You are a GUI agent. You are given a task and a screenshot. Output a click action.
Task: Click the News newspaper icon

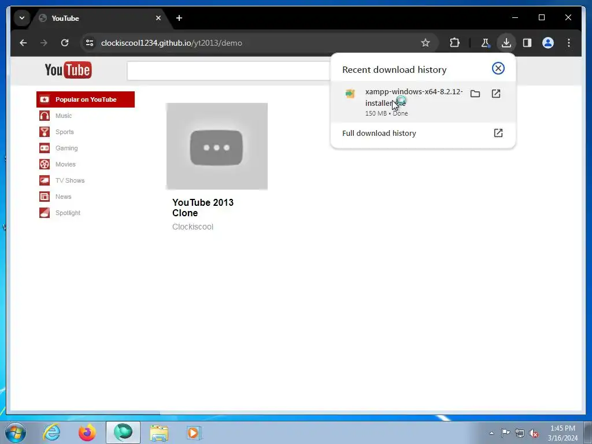click(x=45, y=197)
